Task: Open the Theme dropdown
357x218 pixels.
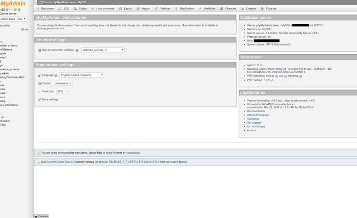Action: 63,84
